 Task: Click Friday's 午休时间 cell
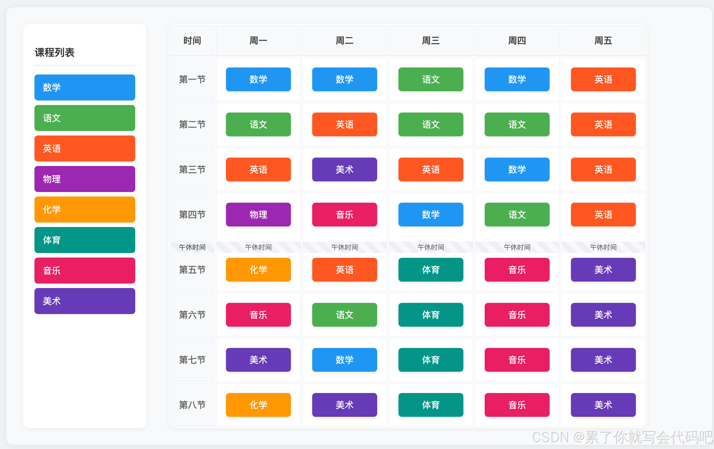(x=603, y=247)
